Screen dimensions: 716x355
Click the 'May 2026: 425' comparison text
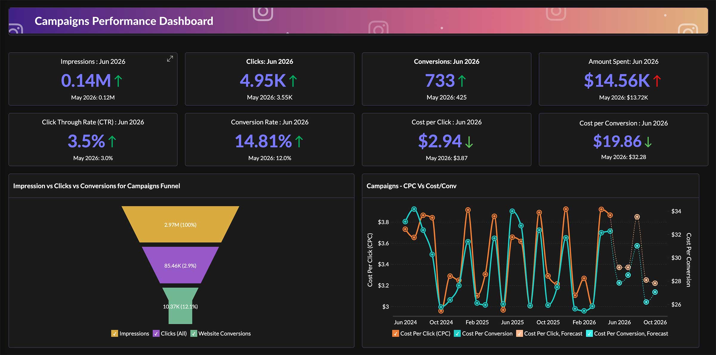coord(447,98)
